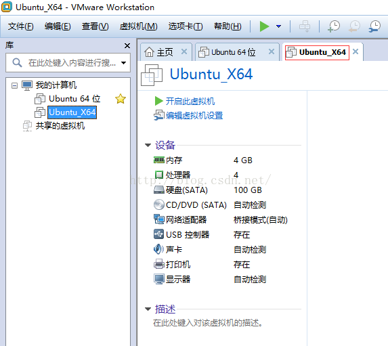Image resolution: width=388 pixels, height=346 pixels.
Task: Click the VM description text field
Action: tap(208, 323)
